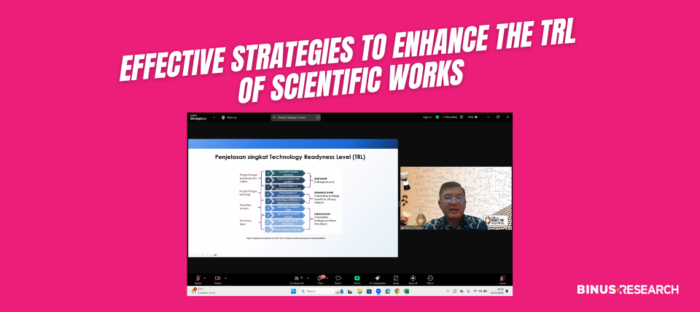Viewport: 700px width, 312px height.
Task: Start camera using the Video button
Action: pos(217,278)
